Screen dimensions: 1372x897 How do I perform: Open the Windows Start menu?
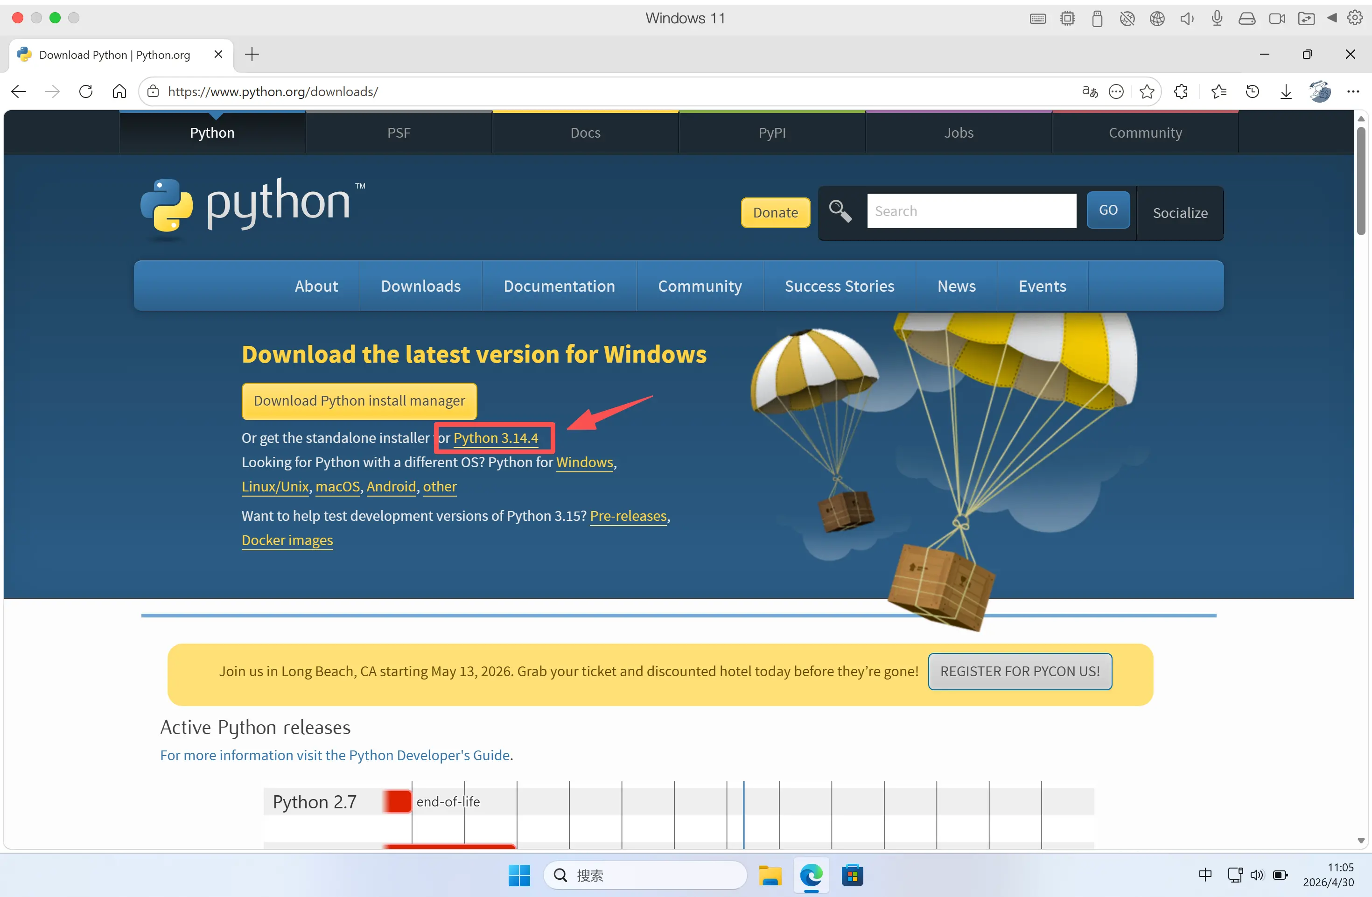[x=519, y=875]
